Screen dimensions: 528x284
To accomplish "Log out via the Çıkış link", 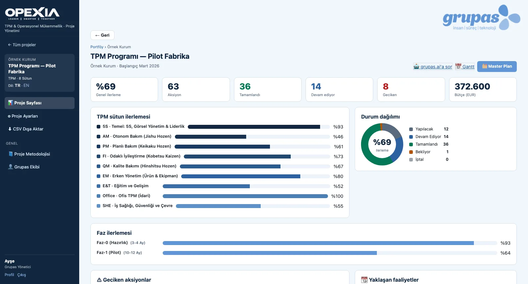I will pos(22,275).
